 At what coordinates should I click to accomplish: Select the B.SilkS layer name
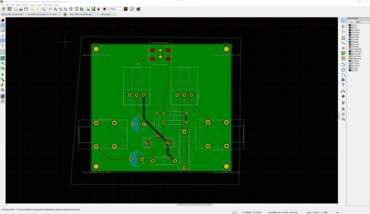(356, 42)
